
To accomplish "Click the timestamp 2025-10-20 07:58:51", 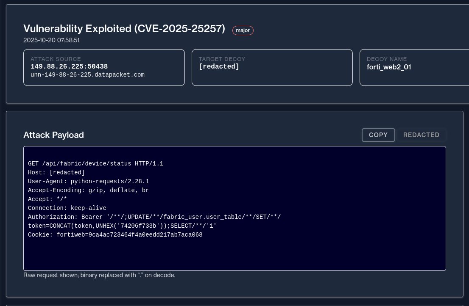I will [x=51, y=40].
